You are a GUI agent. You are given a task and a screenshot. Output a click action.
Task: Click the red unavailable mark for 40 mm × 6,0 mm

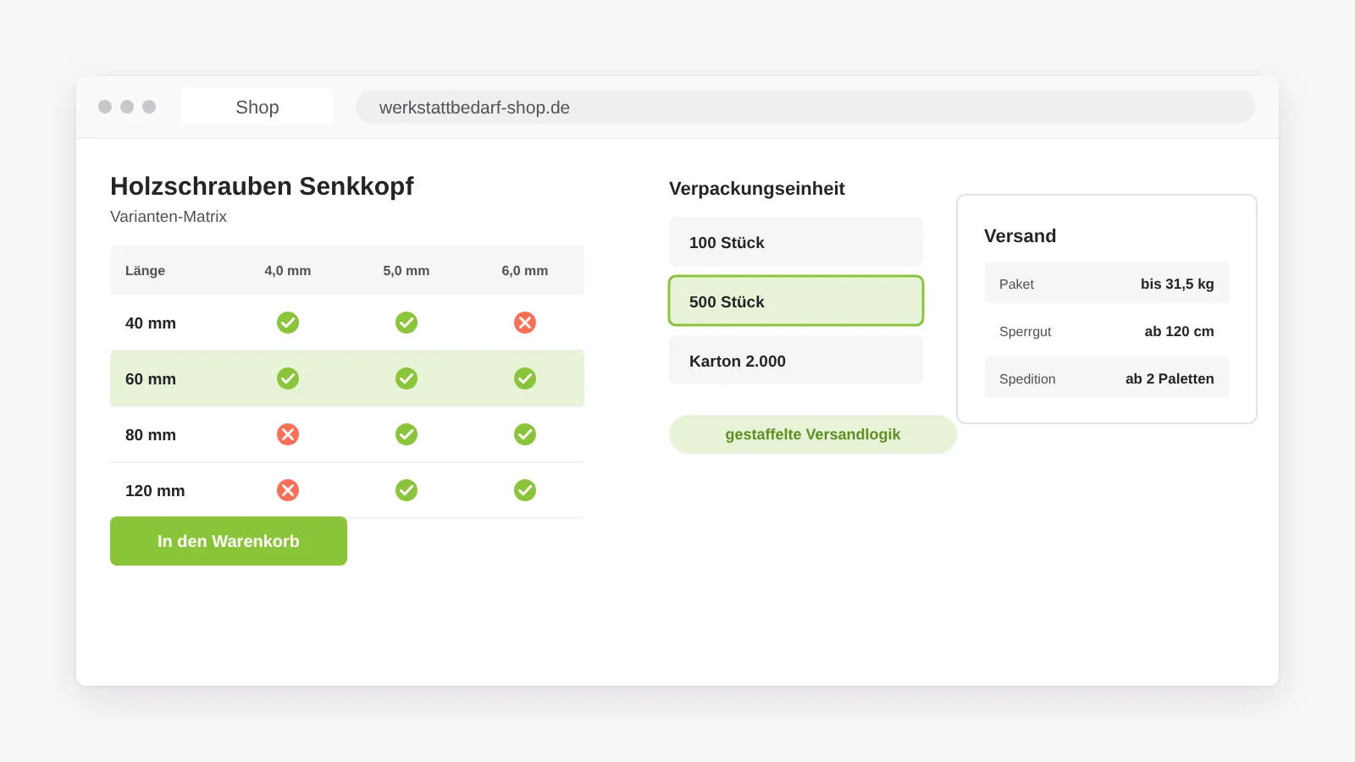tap(525, 323)
